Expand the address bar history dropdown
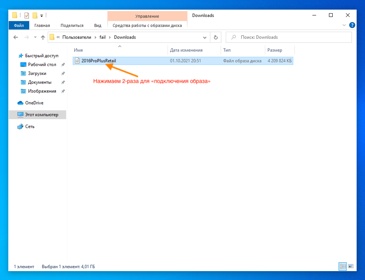 tap(205, 37)
